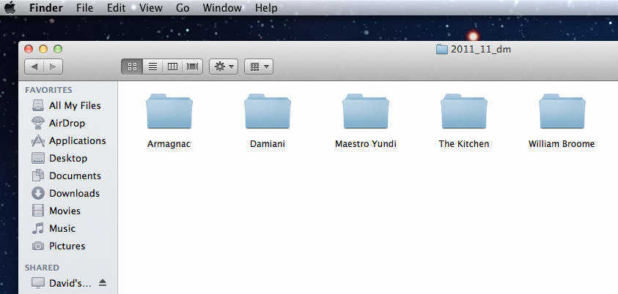This screenshot has width=618, height=294.
Task: Click the Pictures camera icon
Action: (38, 246)
